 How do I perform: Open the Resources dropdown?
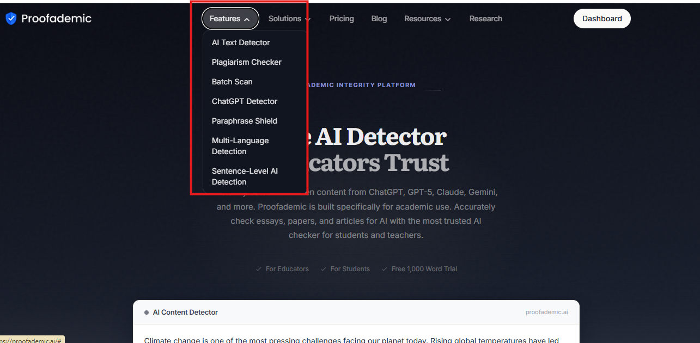click(x=428, y=19)
